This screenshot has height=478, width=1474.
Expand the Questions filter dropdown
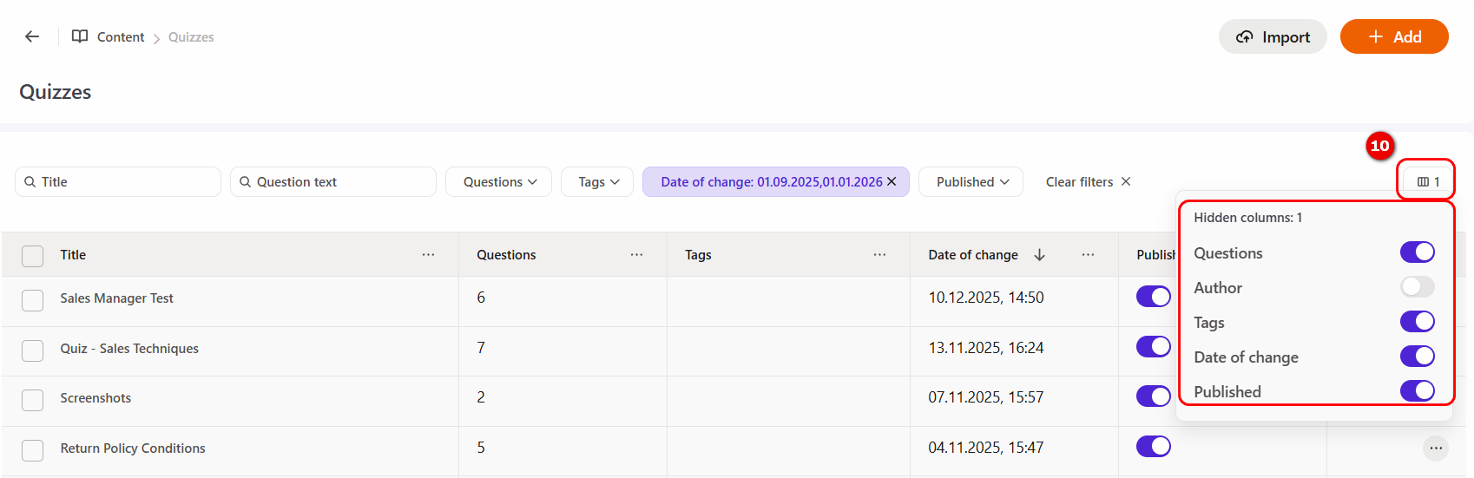click(x=499, y=181)
